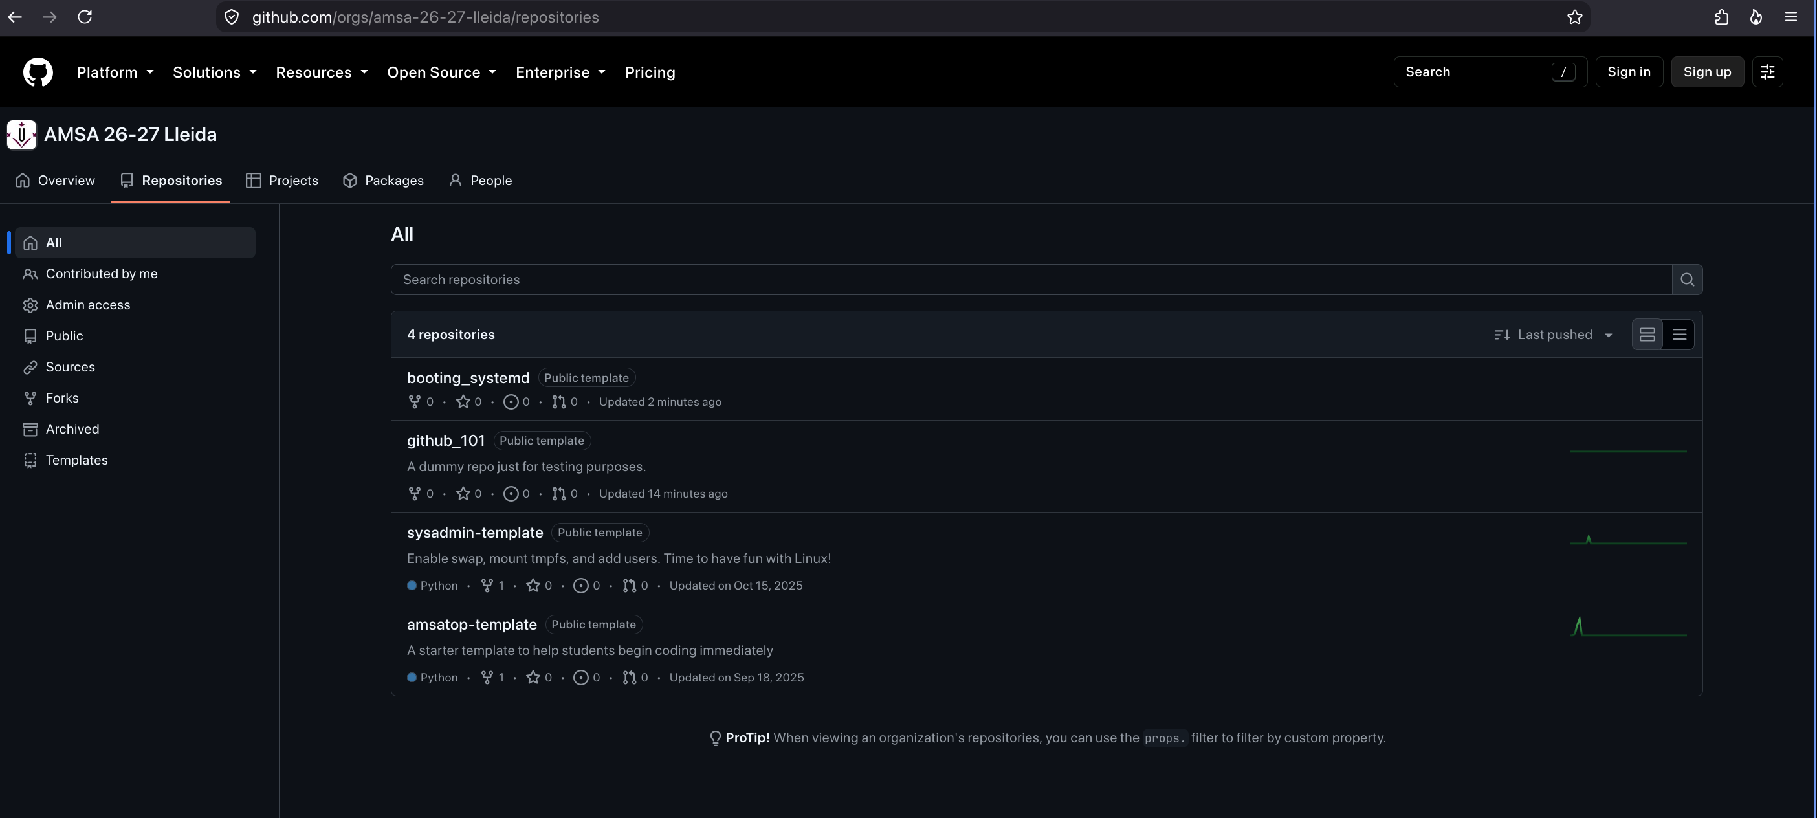Filter by Admin access
The height and width of the screenshot is (818, 1817).
tap(135, 305)
